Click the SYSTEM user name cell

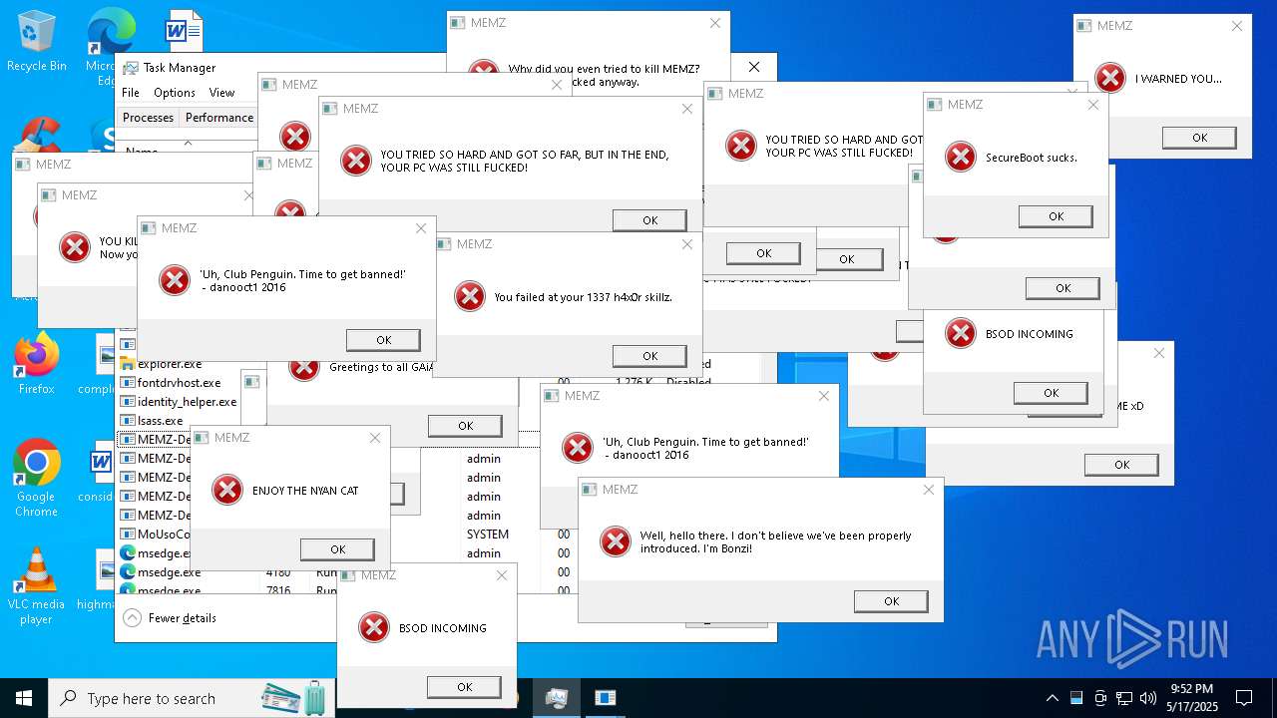tap(488, 535)
